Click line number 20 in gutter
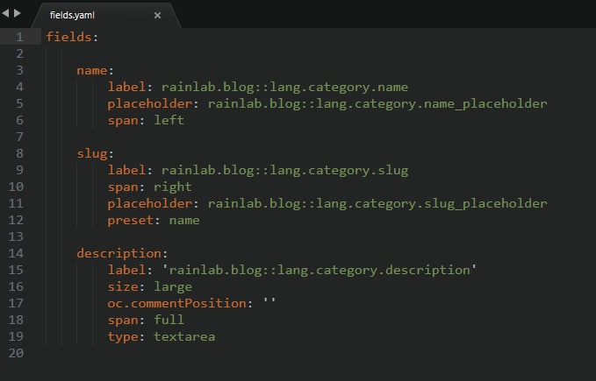596x381 pixels. click(x=16, y=353)
